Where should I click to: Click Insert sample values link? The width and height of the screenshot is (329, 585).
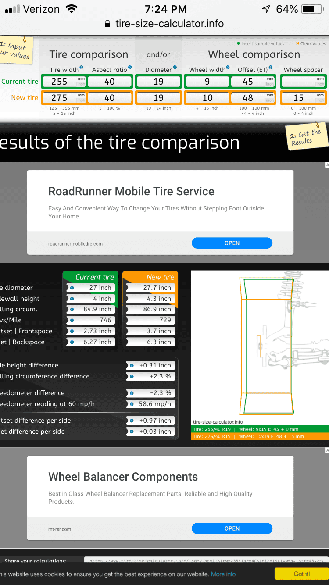pos(261,44)
